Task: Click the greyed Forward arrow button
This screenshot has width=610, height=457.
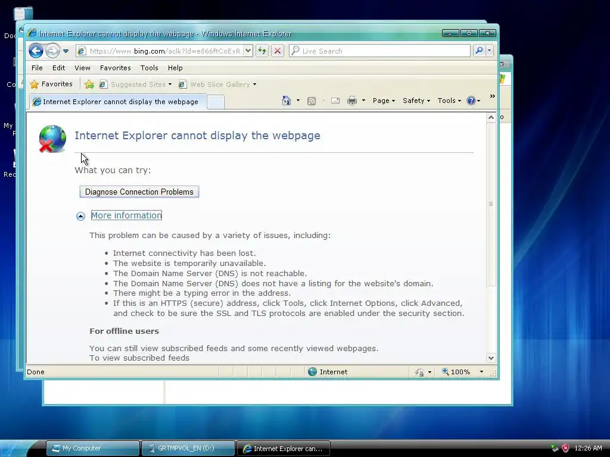Action: [x=52, y=51]
